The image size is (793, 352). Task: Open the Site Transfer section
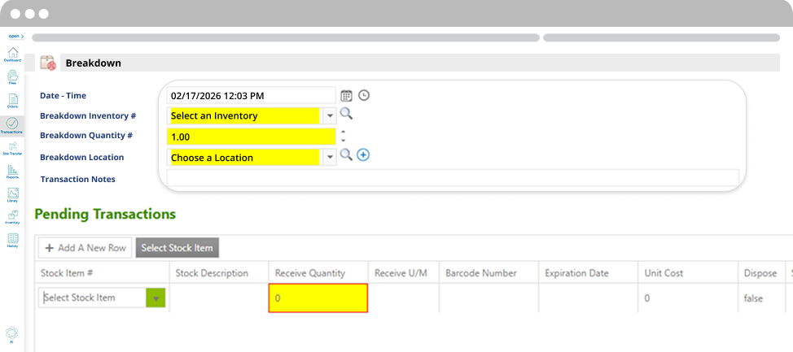pos(13,148)
